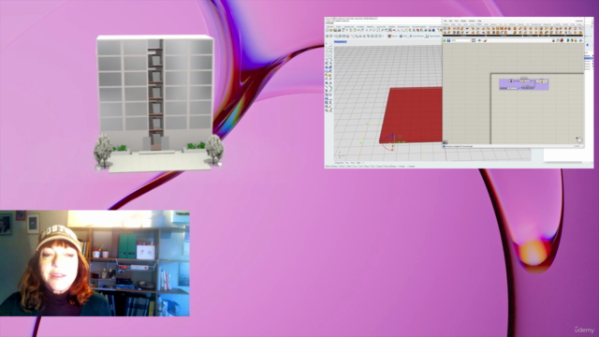Toggle the Int osnap checkbox
Image resolution: width=599 pixels, height=337 pixels.
coord(358,167)
